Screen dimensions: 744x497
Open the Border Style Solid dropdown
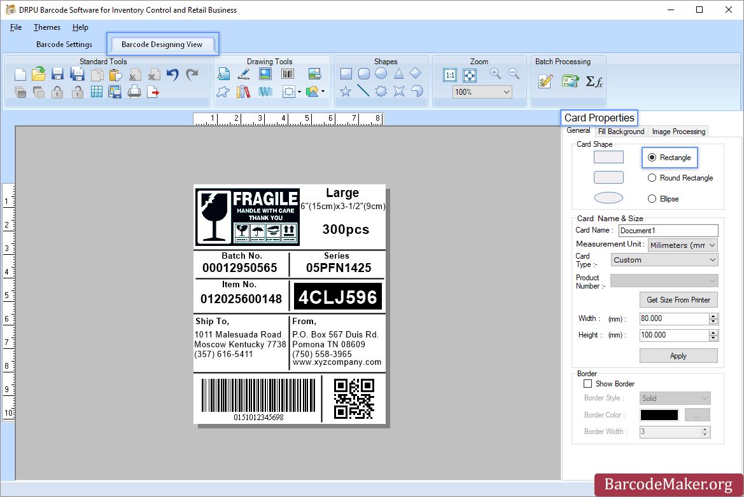pos(675,398)
